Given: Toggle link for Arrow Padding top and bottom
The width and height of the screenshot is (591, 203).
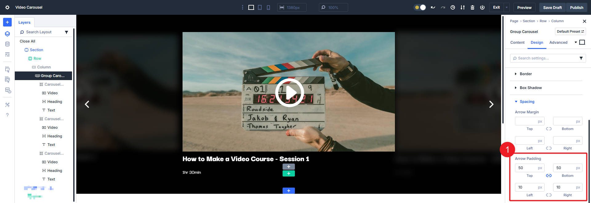Looking at the screenshot, I should tap(549, 176).
